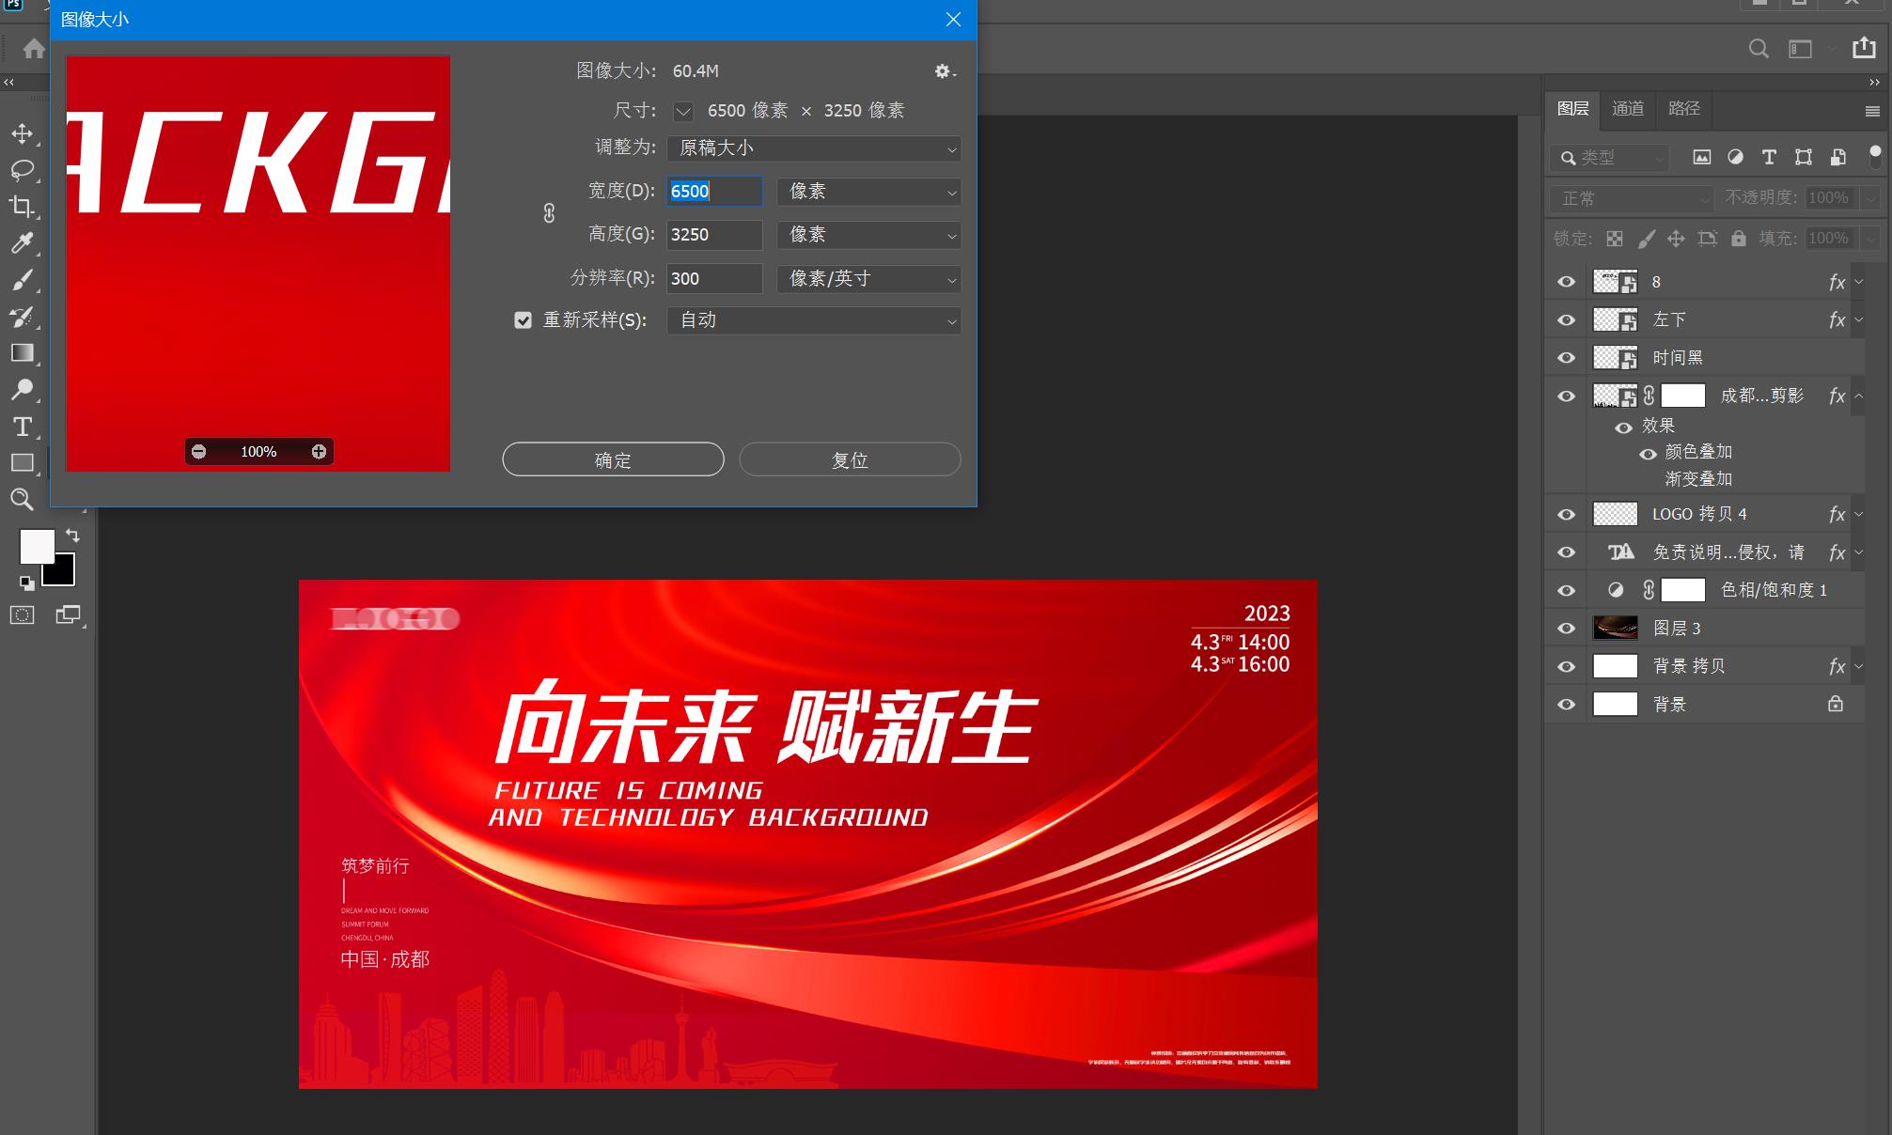Hide the 图层 3 layer
1892x1135 pixels.
[x=1566, y=629]
